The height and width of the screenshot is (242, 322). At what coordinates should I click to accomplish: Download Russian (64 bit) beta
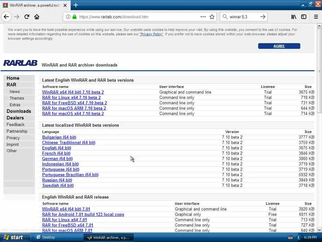coord(57,180)
